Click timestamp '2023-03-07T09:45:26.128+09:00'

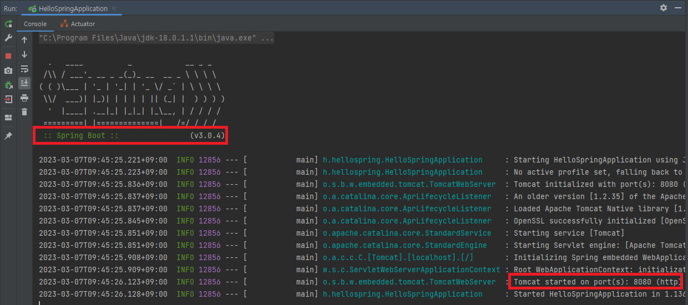coord(103,294)
